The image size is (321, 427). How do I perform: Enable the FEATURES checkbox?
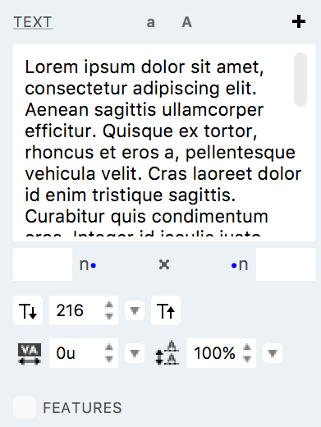pyautogui.click(x=25, y=407)
